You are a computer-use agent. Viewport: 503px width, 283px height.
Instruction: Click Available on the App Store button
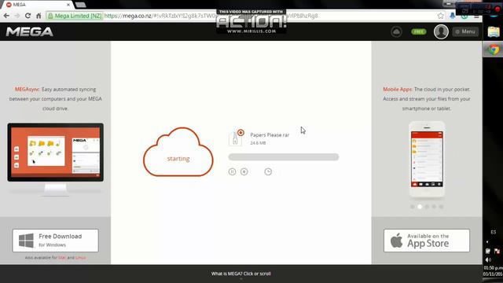[x=427, y=241]
